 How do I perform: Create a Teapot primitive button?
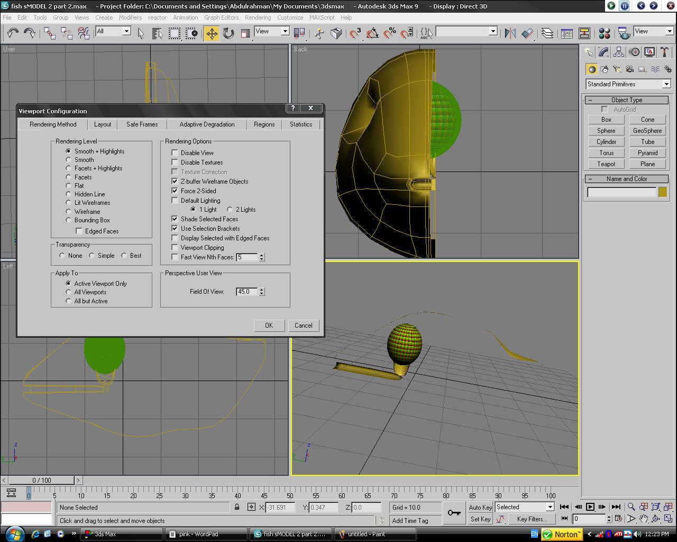606,164
